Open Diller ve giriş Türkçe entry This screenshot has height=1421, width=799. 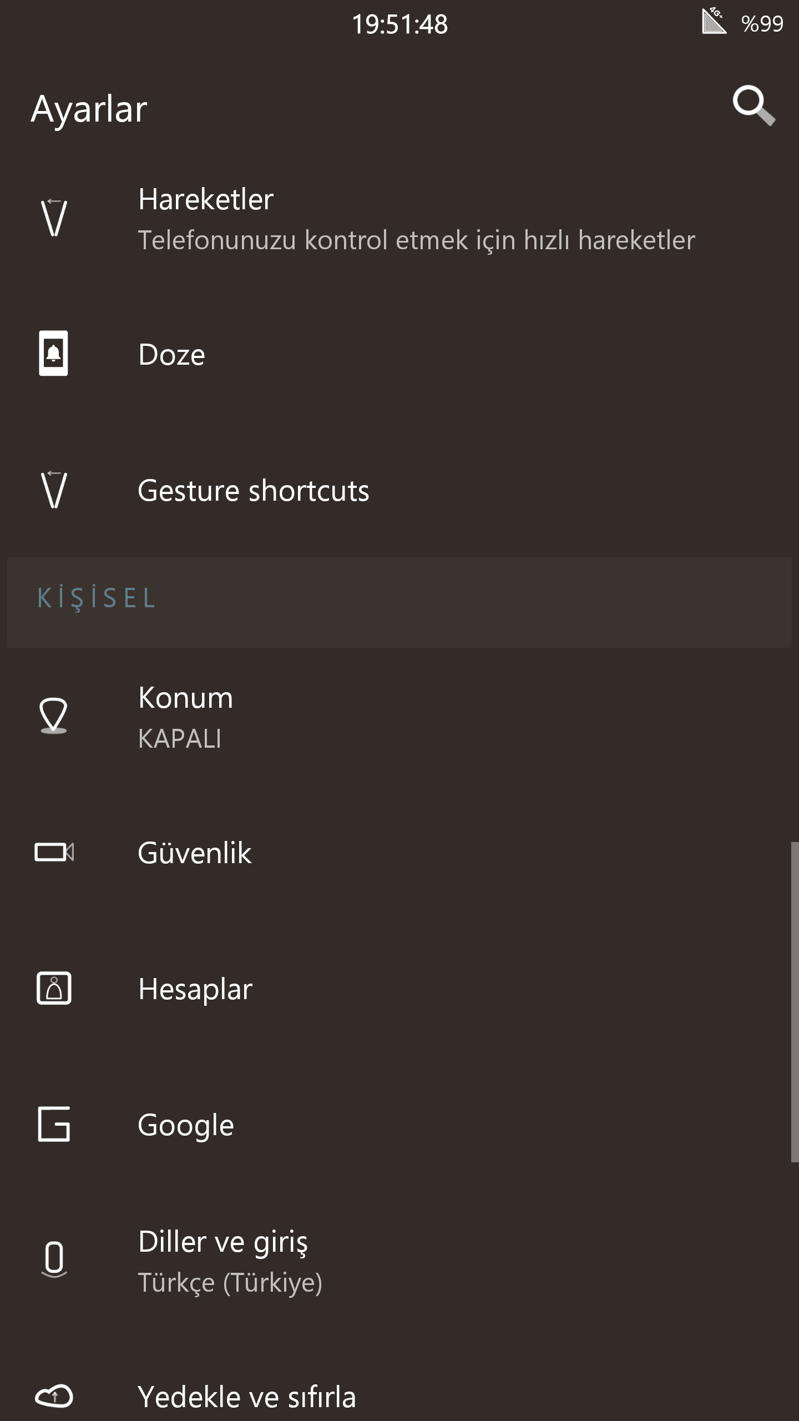(x=399, y=1261)
